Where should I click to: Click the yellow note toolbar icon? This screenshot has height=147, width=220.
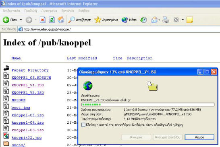[190, 20]
